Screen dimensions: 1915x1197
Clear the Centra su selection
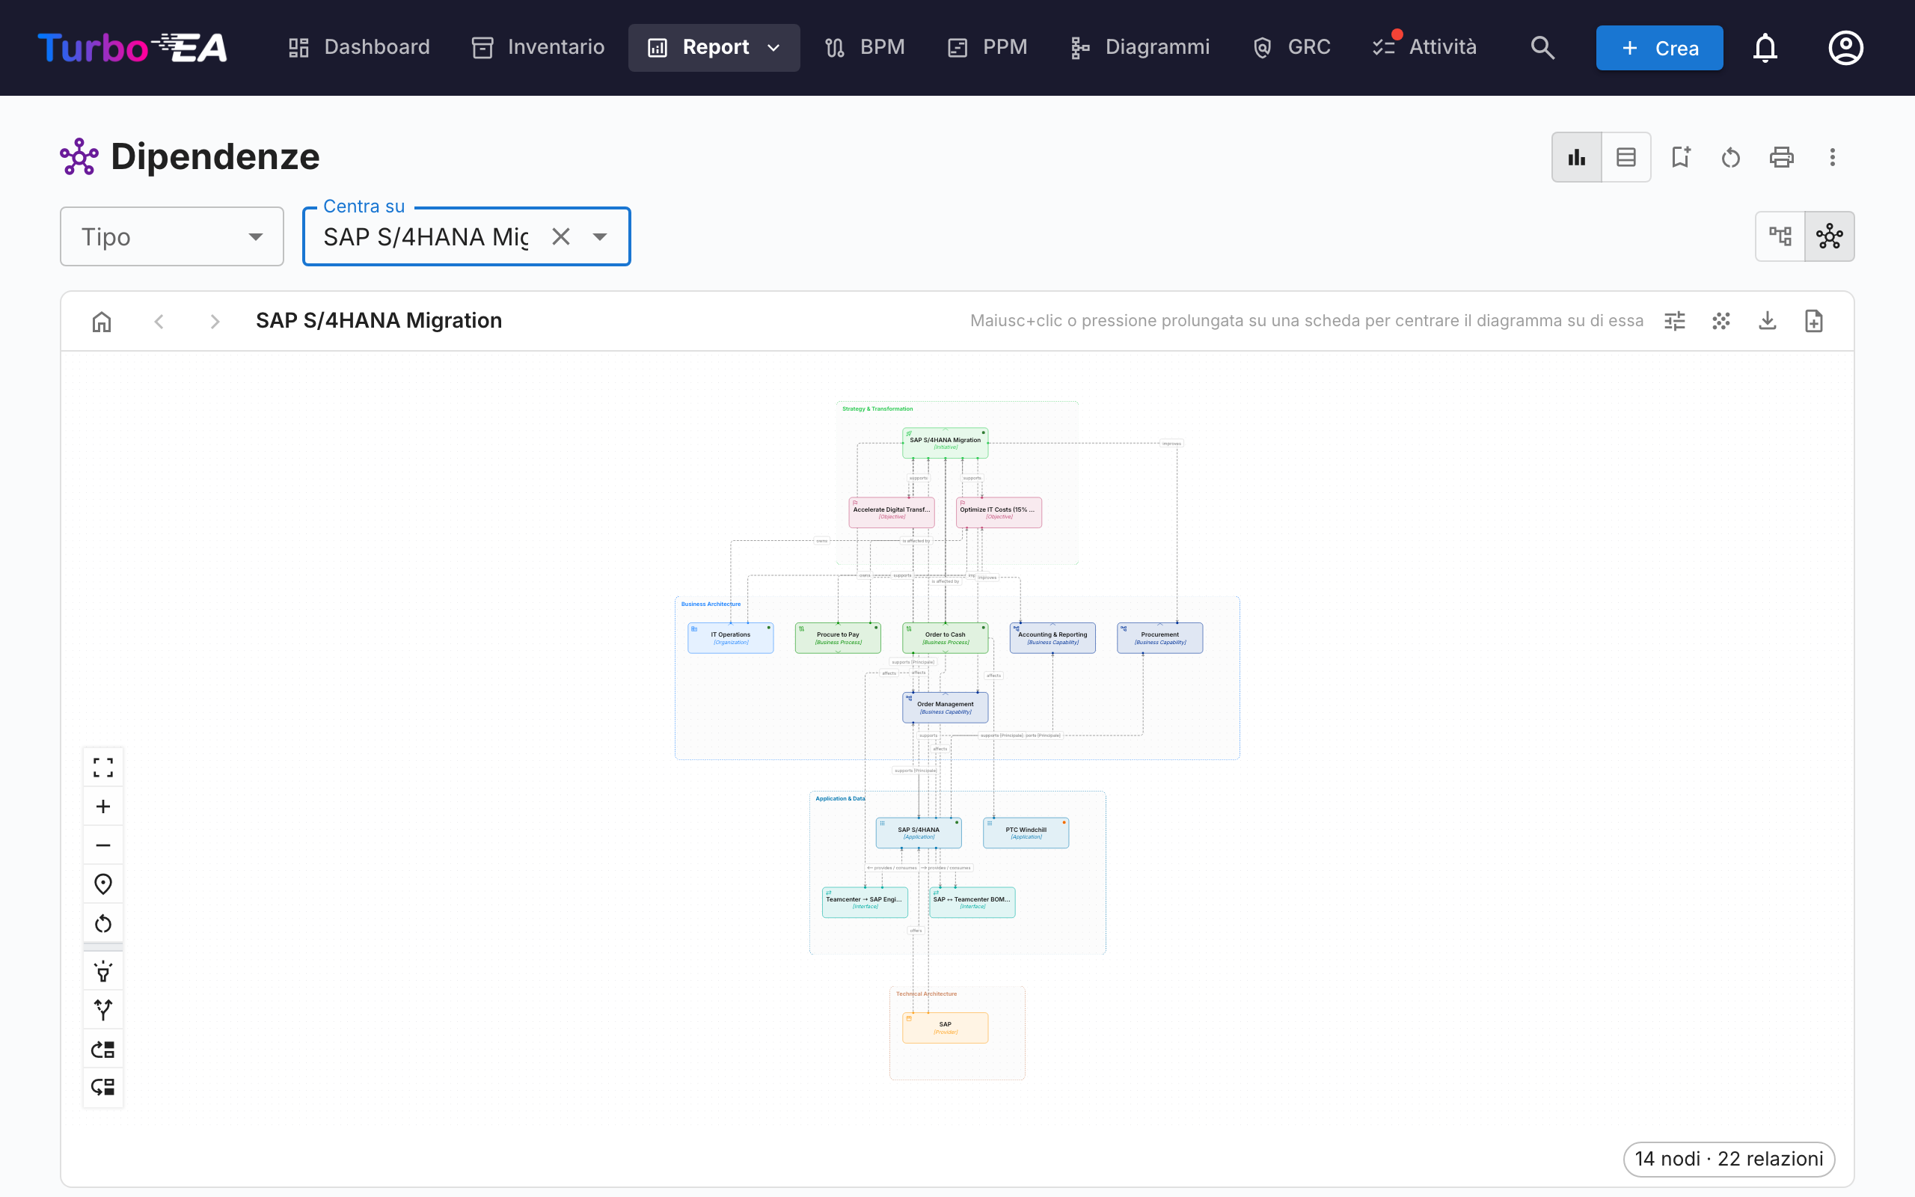click(560, 236)
